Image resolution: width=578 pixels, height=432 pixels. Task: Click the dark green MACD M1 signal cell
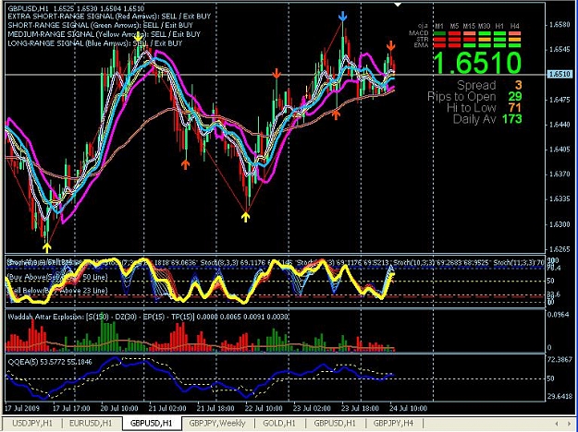point(439,33)
